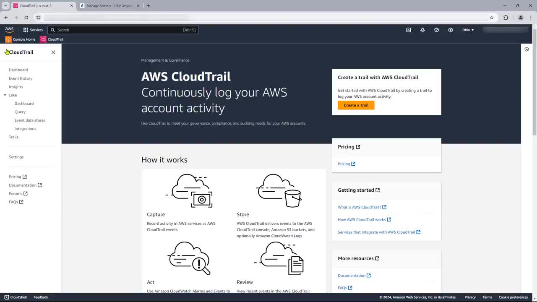Switch to the Manage Sensors tab

click(x=110, y=6)
